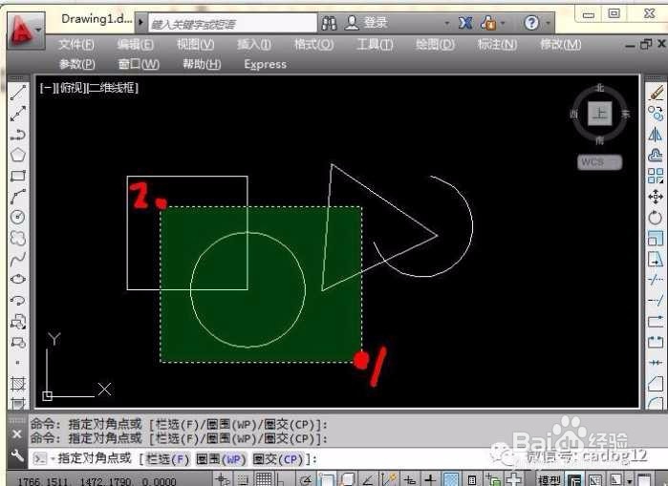Screen dimensions: 668x486
Task: Select the Rectangle tool
Action: tap(18, 176)
